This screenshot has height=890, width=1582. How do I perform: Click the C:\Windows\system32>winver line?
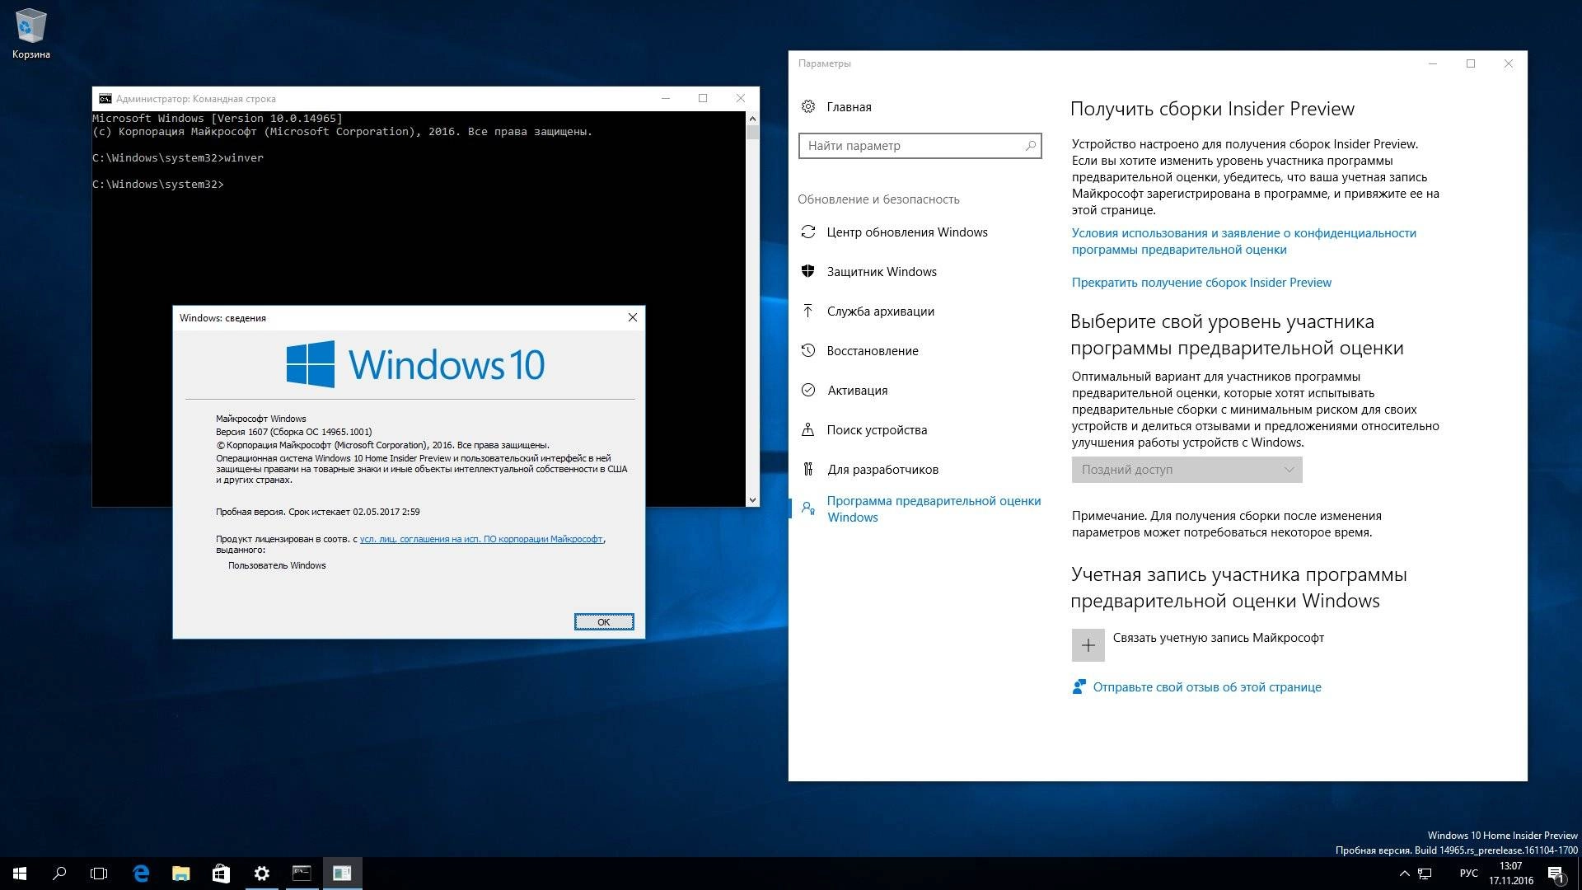[178, 158]
